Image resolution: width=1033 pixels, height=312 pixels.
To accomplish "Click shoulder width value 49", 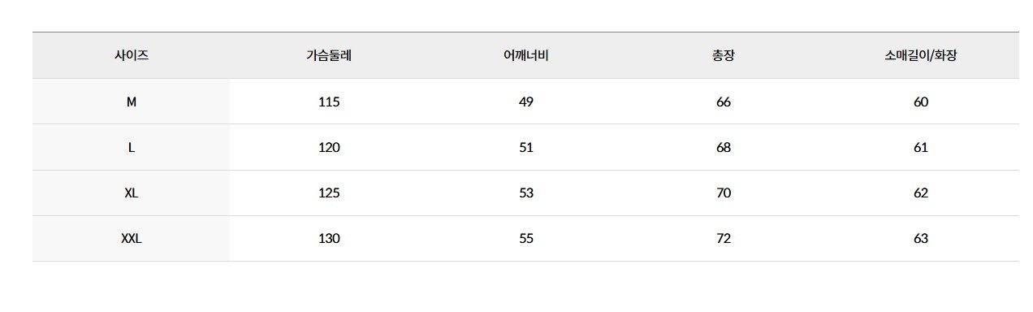I will click(526, 102).
